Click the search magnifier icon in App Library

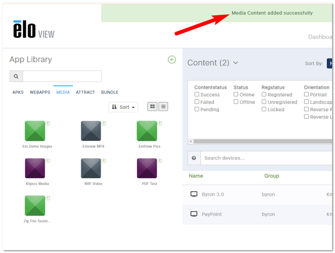(x=16, y=76)
